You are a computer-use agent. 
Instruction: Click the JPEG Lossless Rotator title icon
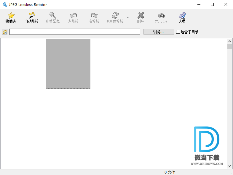click(5, 5)
